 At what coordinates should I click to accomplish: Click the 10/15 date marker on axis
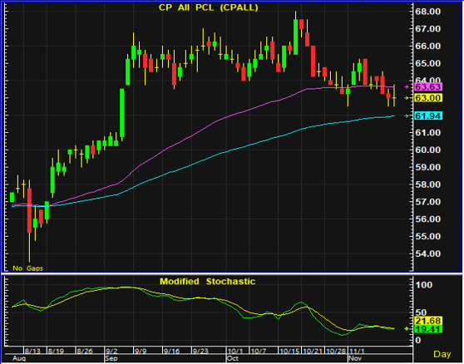coord(289,351)
